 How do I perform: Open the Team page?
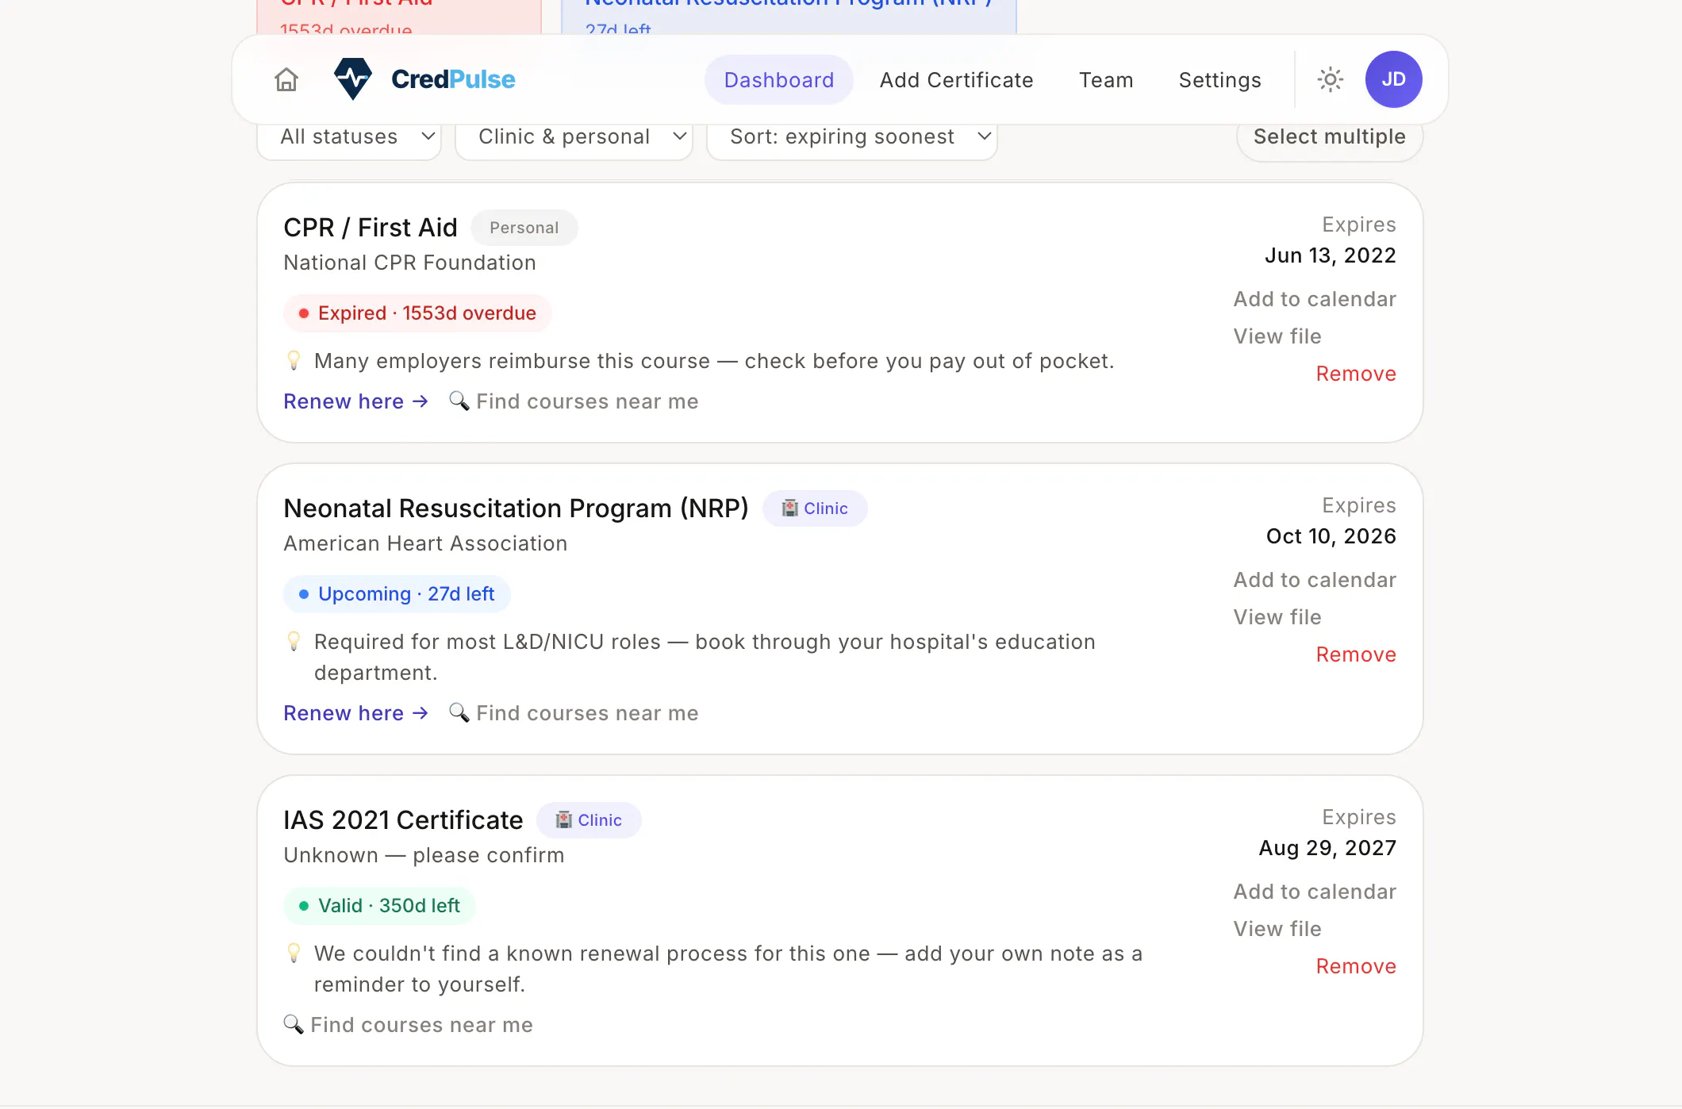tap(1106, 80)
